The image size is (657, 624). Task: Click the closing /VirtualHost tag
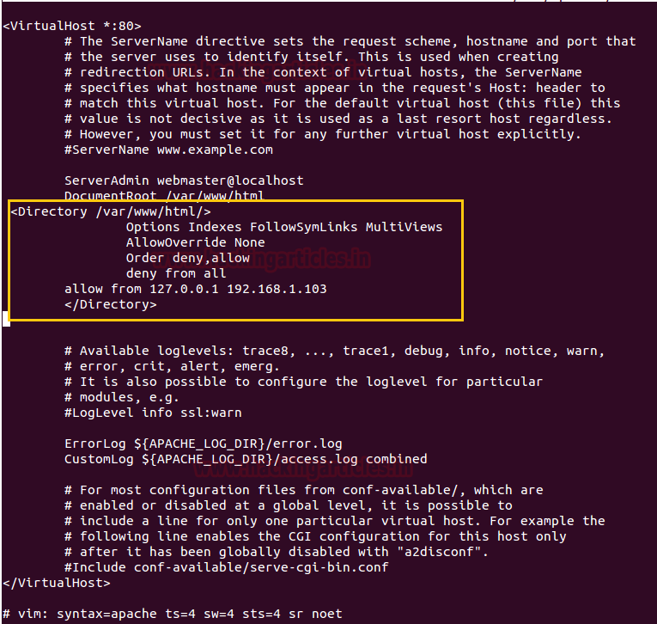(x=57, y=583)
